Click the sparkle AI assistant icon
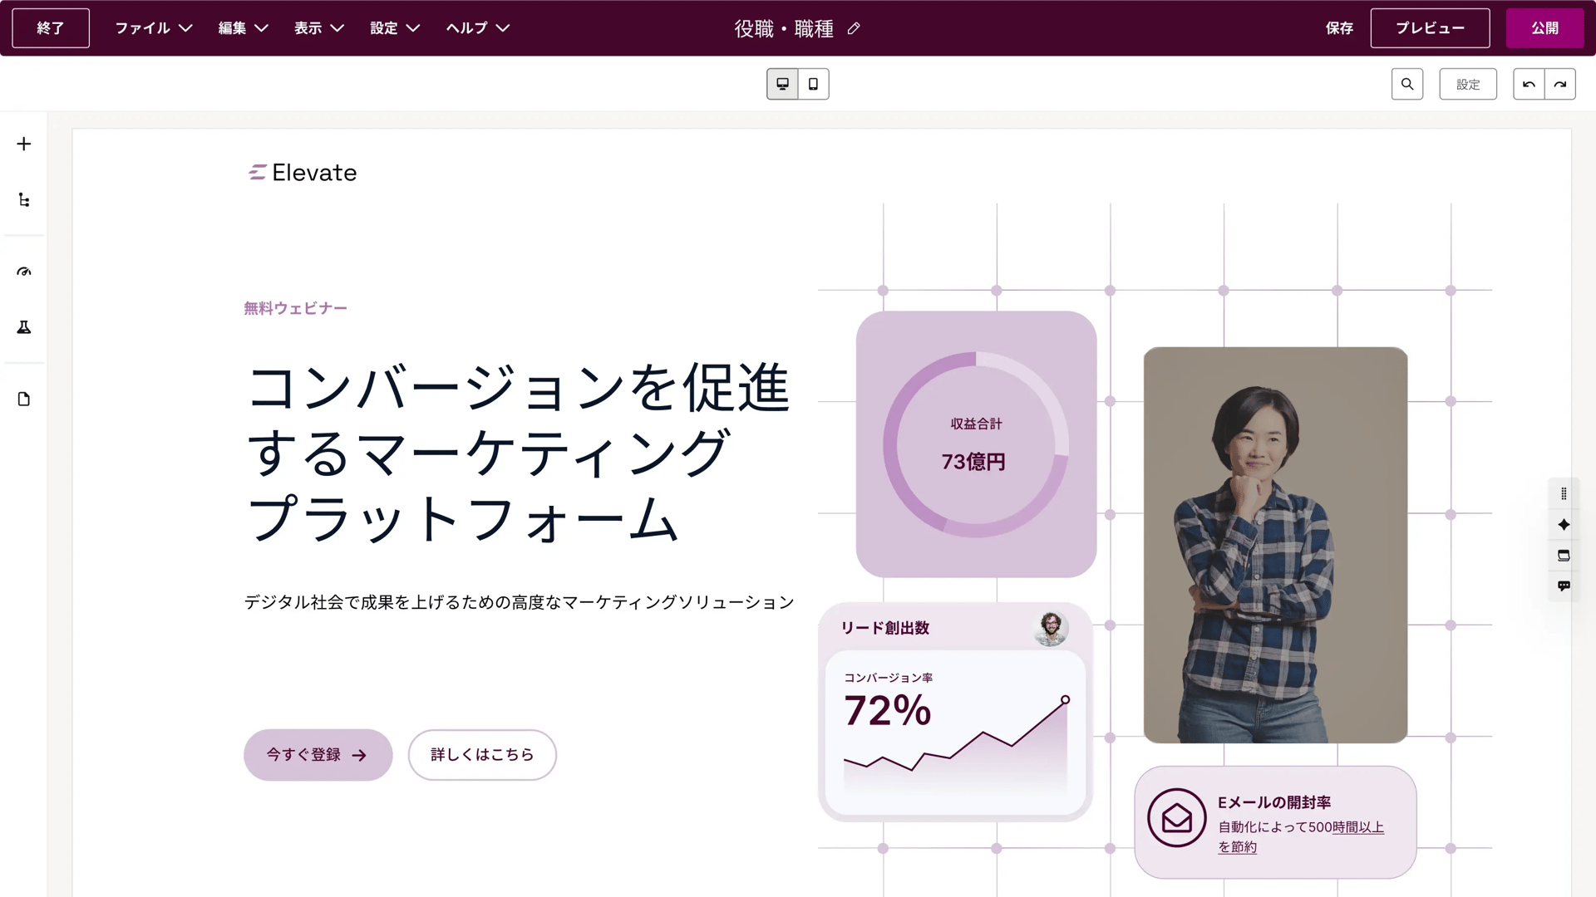This screenshot has width=1596, height=897. coord(1564,525)
